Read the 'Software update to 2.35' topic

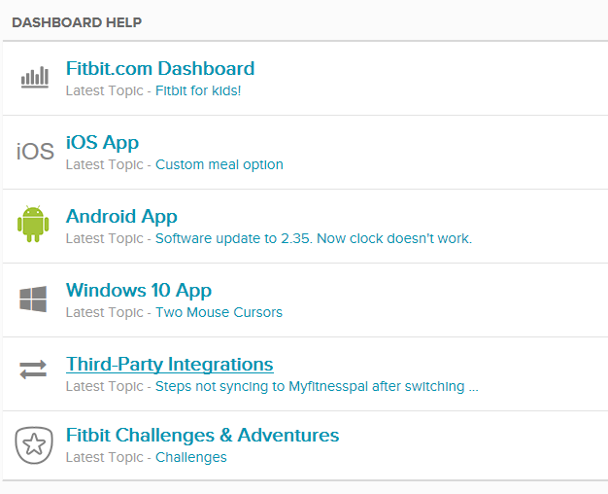[x=314, y=239]
